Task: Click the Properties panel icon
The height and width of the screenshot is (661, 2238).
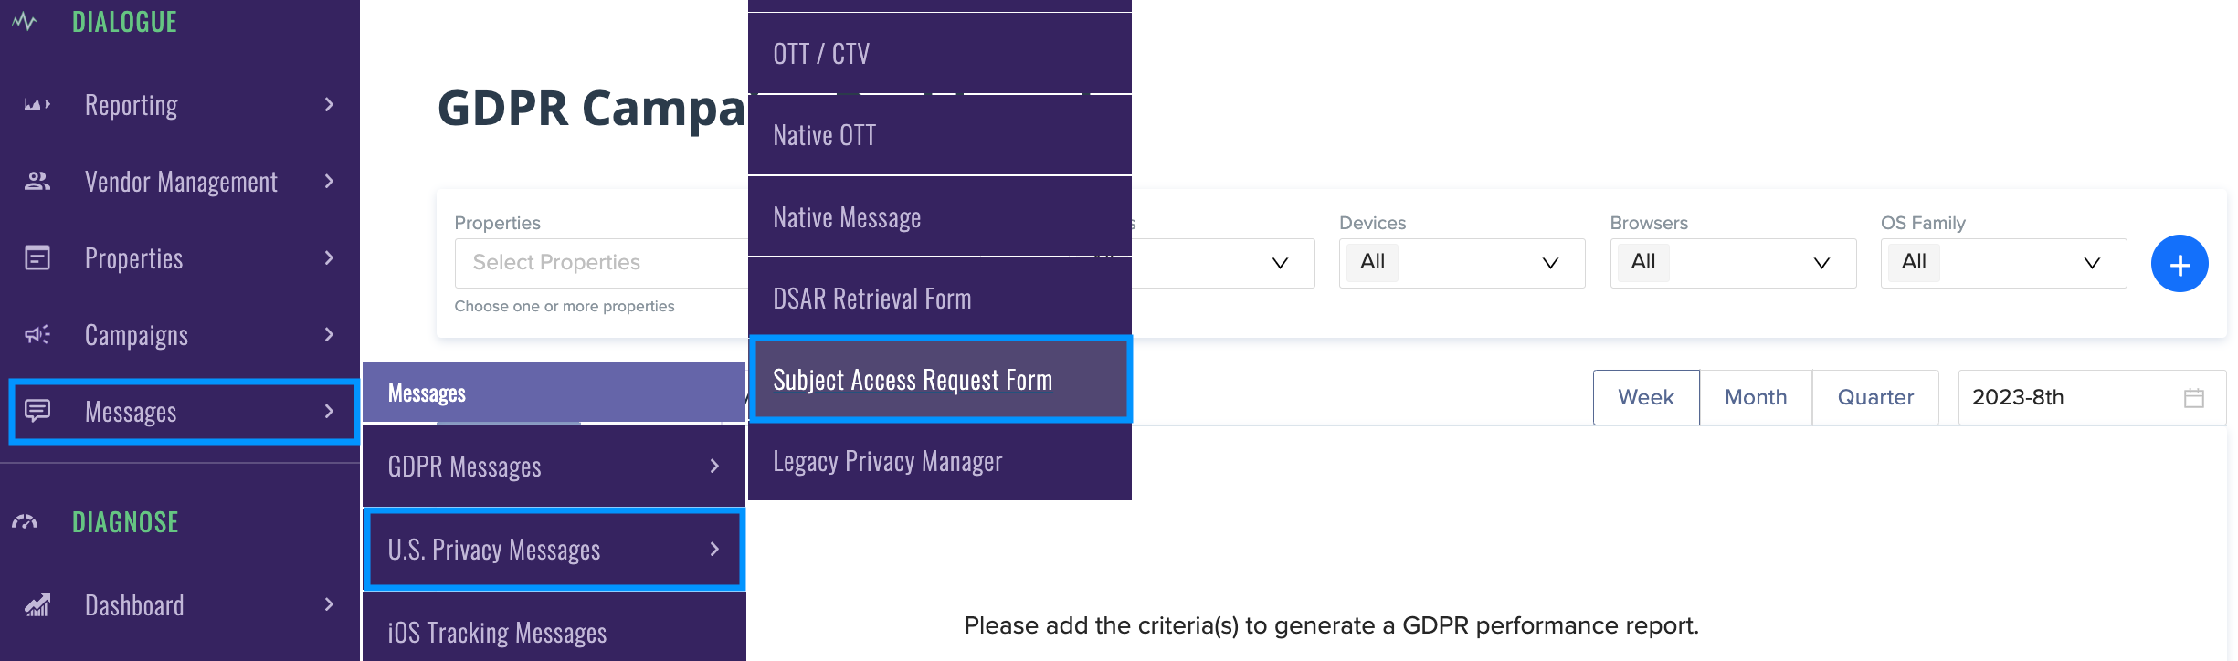Action: point(37,257)
